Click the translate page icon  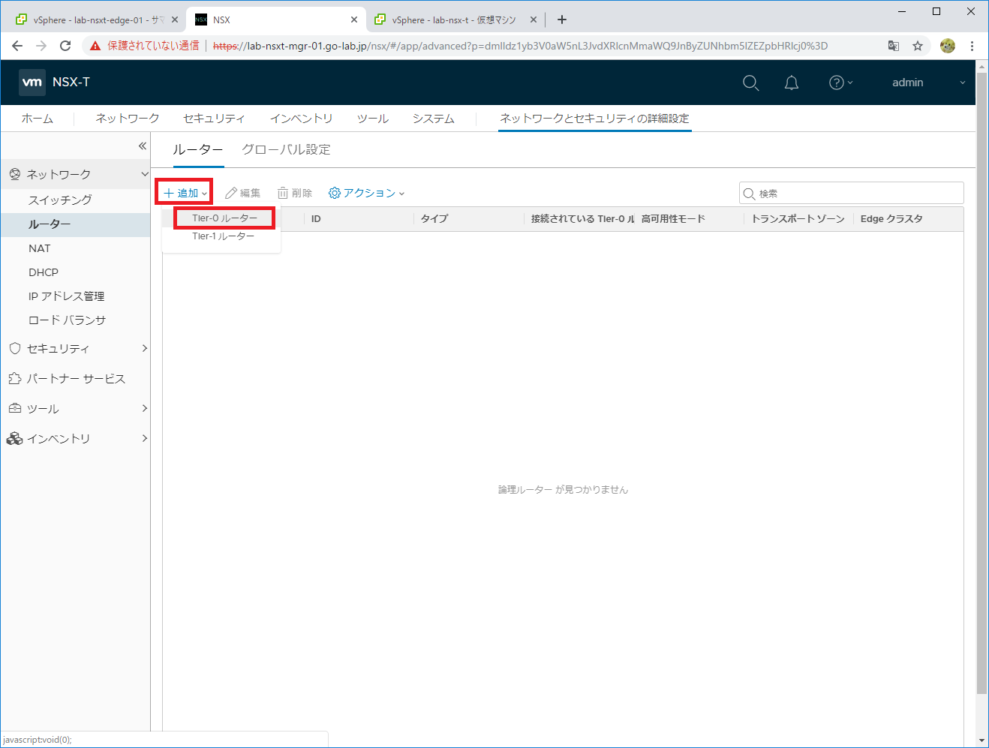[894, 46]
